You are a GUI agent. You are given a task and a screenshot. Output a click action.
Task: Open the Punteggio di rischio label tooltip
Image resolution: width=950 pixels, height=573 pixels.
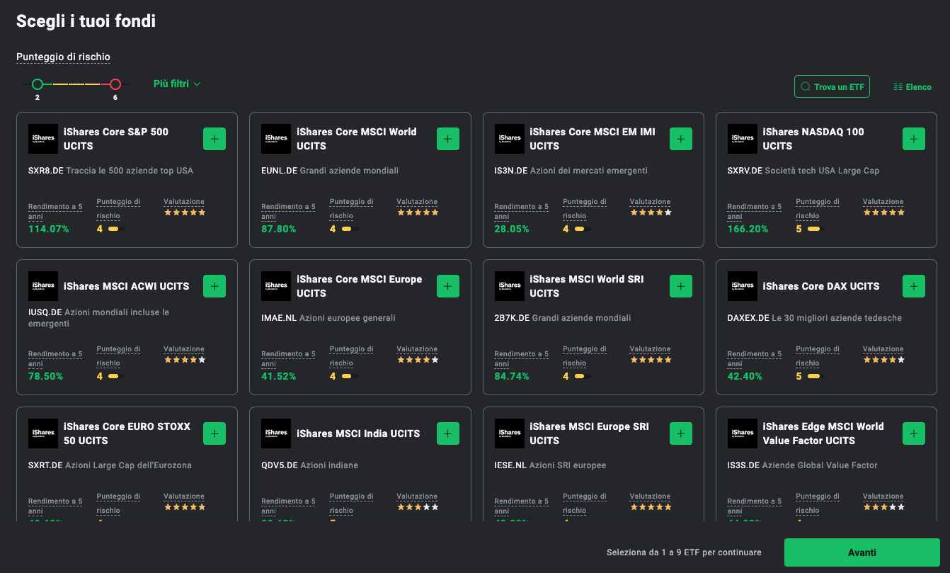[x=63, y=57]
